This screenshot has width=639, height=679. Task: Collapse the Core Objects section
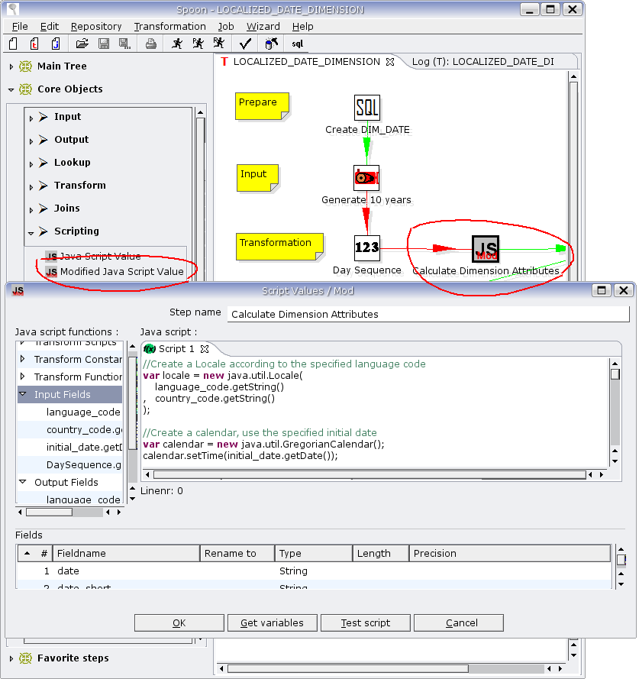11,89
